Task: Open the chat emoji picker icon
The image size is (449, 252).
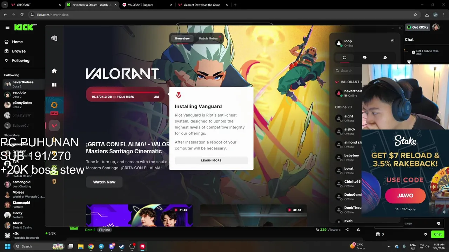Action: pos(438,223)
